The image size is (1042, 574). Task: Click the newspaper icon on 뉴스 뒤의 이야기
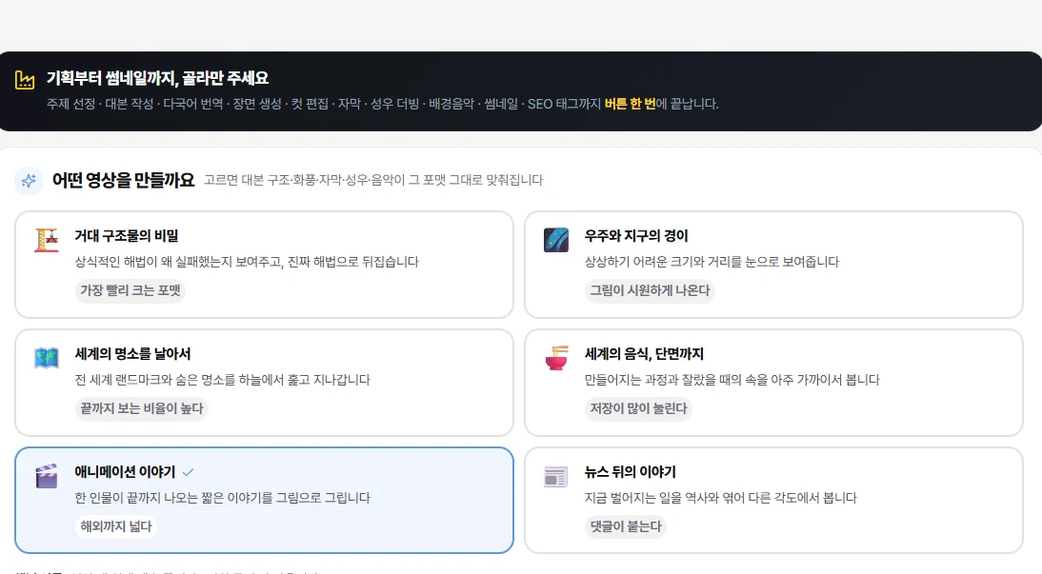pyautogui.click(x=556, y=476)
